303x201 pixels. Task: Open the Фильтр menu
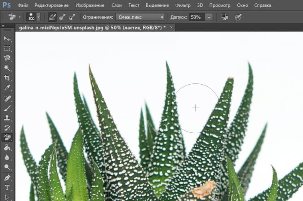183,6
